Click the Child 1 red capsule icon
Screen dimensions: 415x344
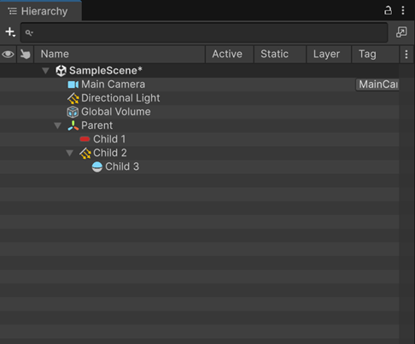click(85, 139)
